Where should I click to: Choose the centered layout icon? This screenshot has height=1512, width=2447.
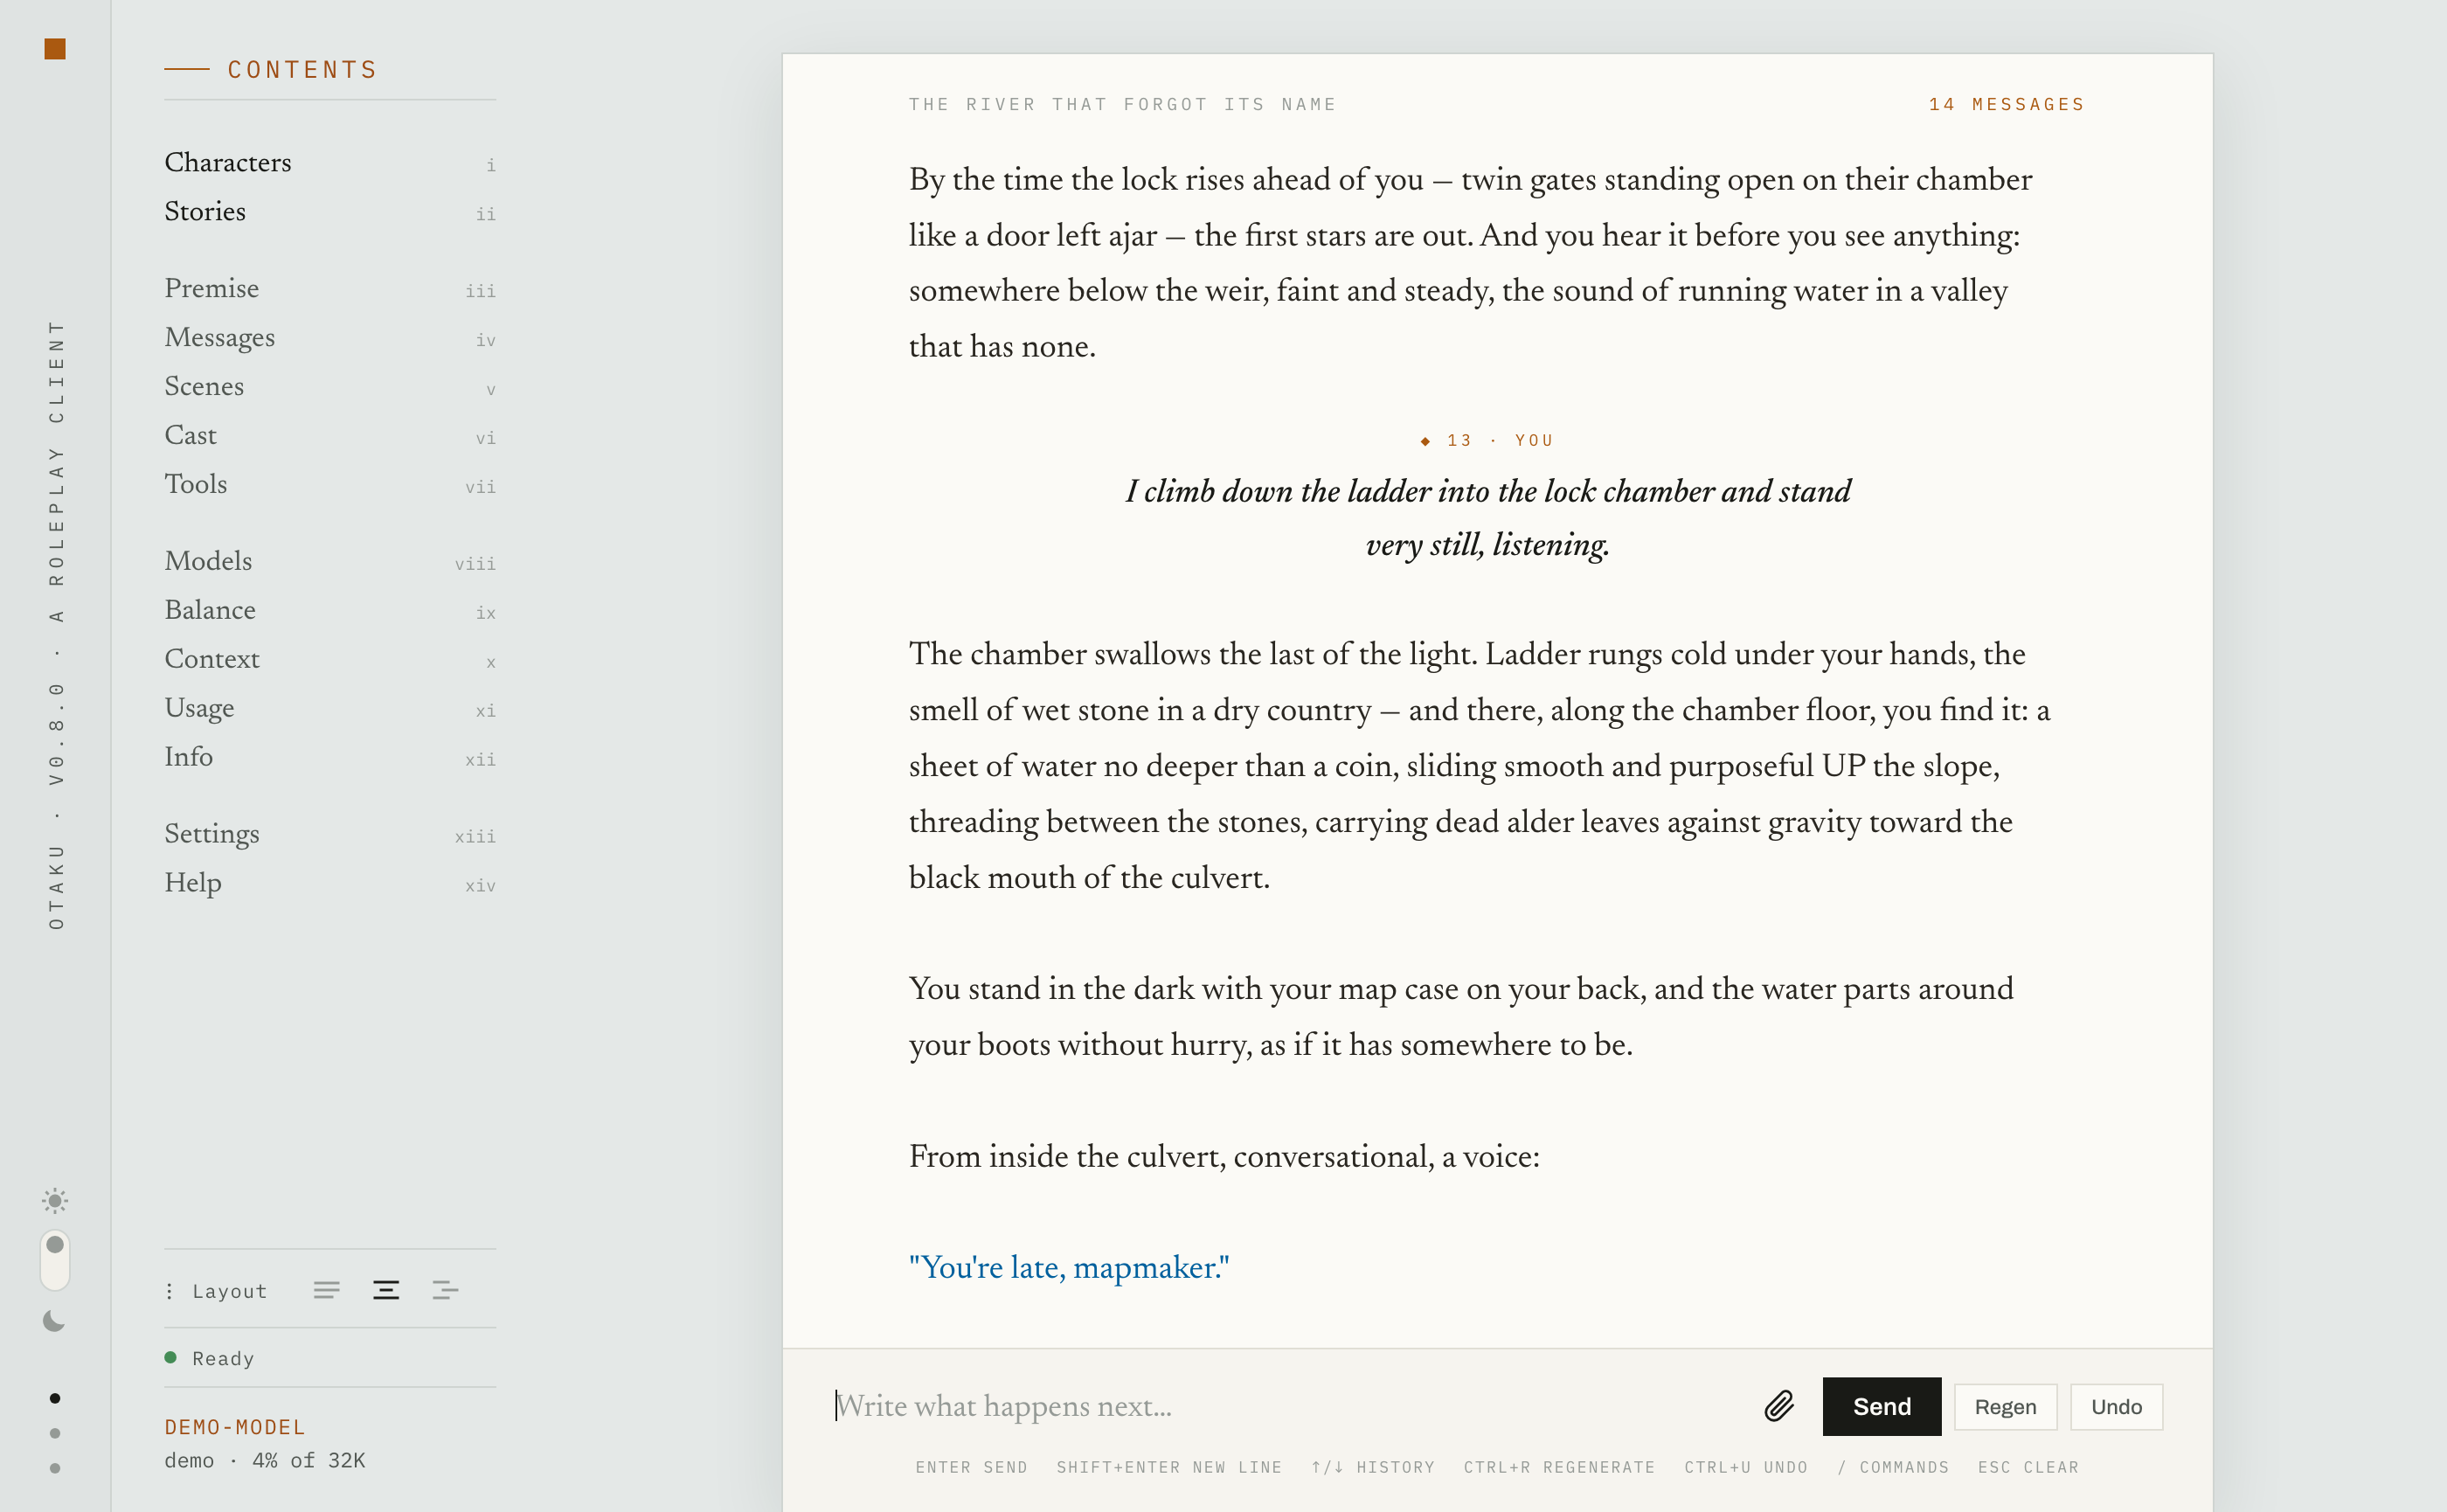386,1290
